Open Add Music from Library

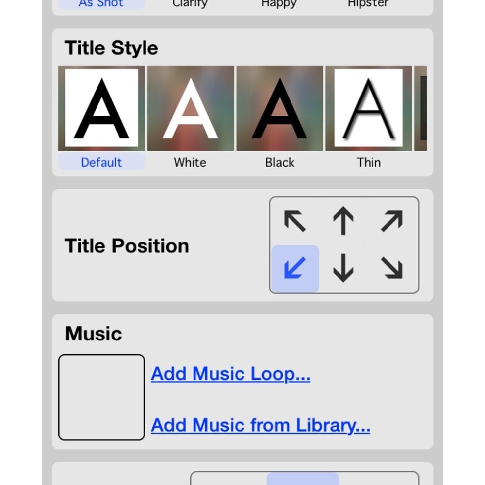point(261,425)
